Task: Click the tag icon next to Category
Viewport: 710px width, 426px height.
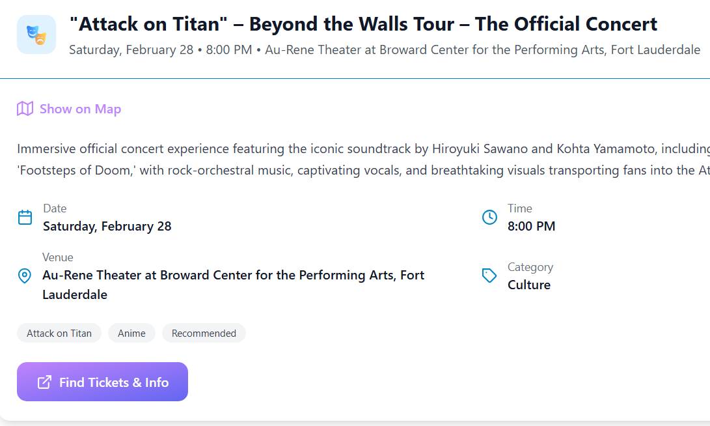Action: (x=489, y=276)
